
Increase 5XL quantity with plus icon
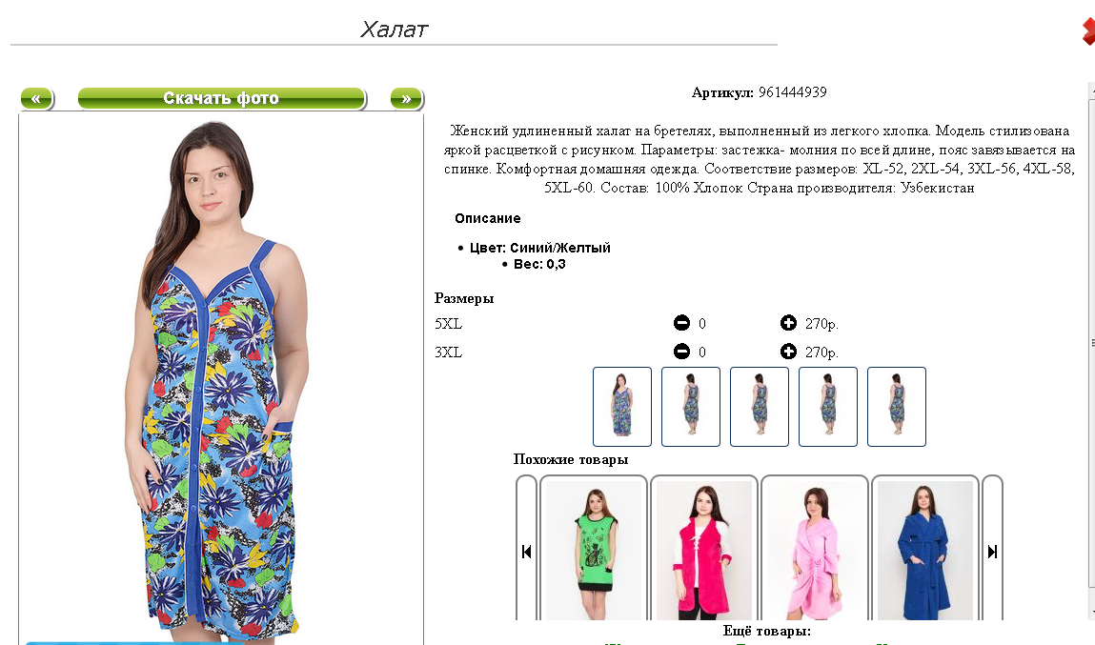point(788,323)
